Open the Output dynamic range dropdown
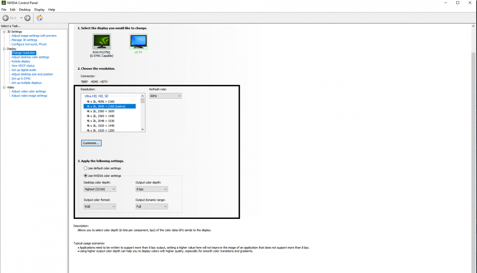This screenshot has width=477, height=273. [x=151, y=206]
